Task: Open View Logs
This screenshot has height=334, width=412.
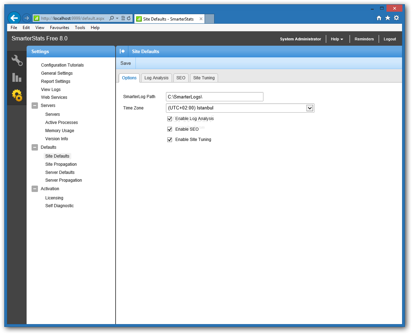Action: (x=51, y=90)
